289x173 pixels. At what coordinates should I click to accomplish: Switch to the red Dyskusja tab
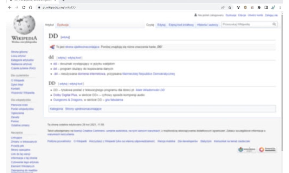point(63,25)
